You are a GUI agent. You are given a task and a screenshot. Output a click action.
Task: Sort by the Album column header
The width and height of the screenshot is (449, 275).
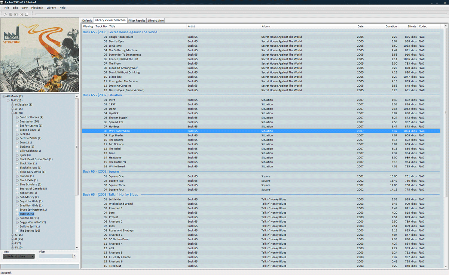[x=308, y=27]
